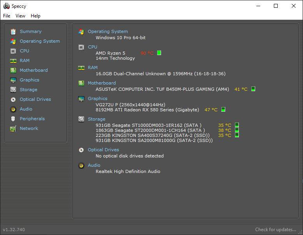Click the version number v1.32.740
Image resolution: width=303 pixels, height=235 pixels.
(14, 230)
